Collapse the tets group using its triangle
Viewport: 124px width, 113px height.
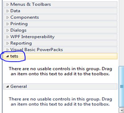tap(7, 56)
